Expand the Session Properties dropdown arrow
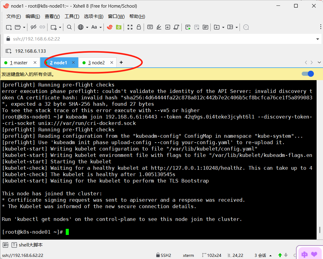323x259 pixels. pyautogui.click(x=60, y=27)
